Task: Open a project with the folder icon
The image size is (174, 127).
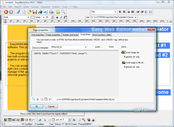Action: pyautogui.click(x=29, y=12)
